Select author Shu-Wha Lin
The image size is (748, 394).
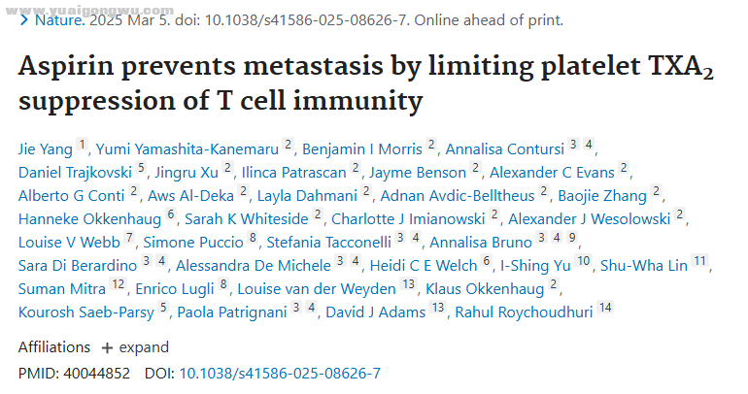(x=643, y=266)
